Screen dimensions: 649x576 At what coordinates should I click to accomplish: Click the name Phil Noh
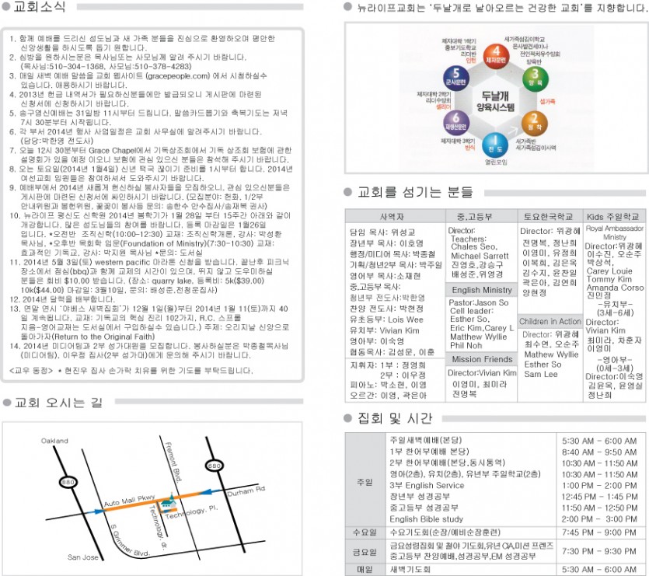[x=466, y=345]
